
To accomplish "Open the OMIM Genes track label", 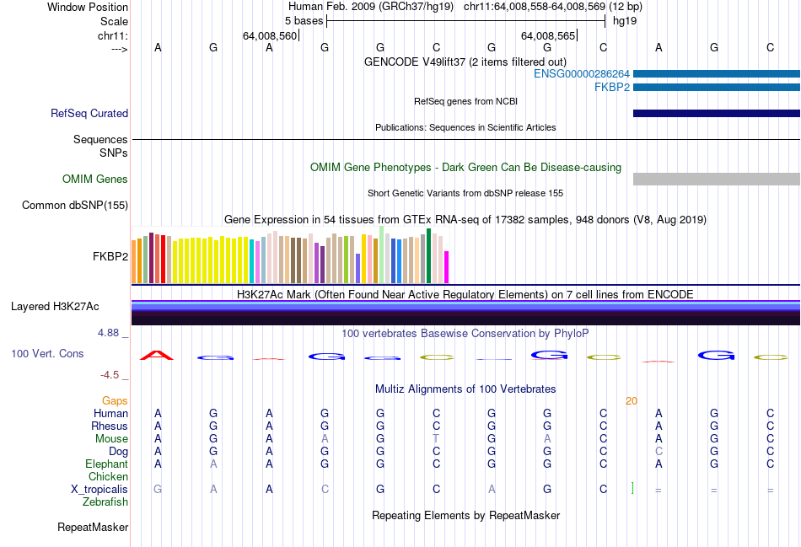I will tap(95, 180).
